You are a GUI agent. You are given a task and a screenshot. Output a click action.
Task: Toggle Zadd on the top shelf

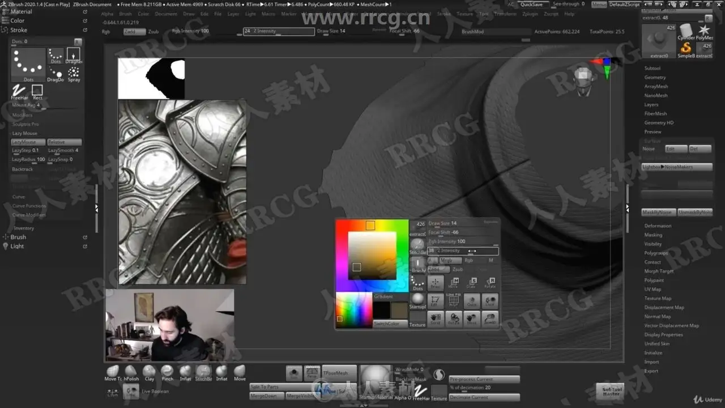pyautogui.click(x=134, y=32)
